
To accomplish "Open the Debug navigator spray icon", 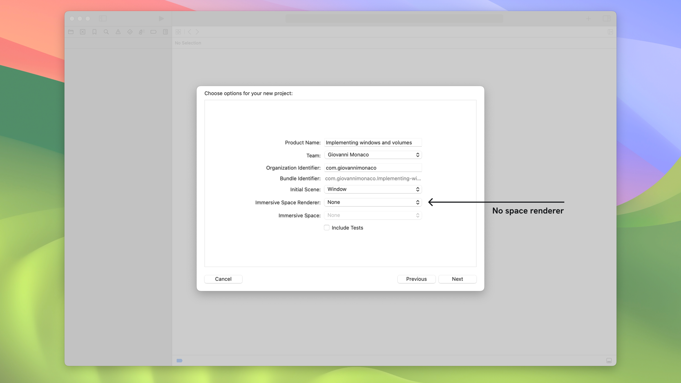I will point(142,32).
